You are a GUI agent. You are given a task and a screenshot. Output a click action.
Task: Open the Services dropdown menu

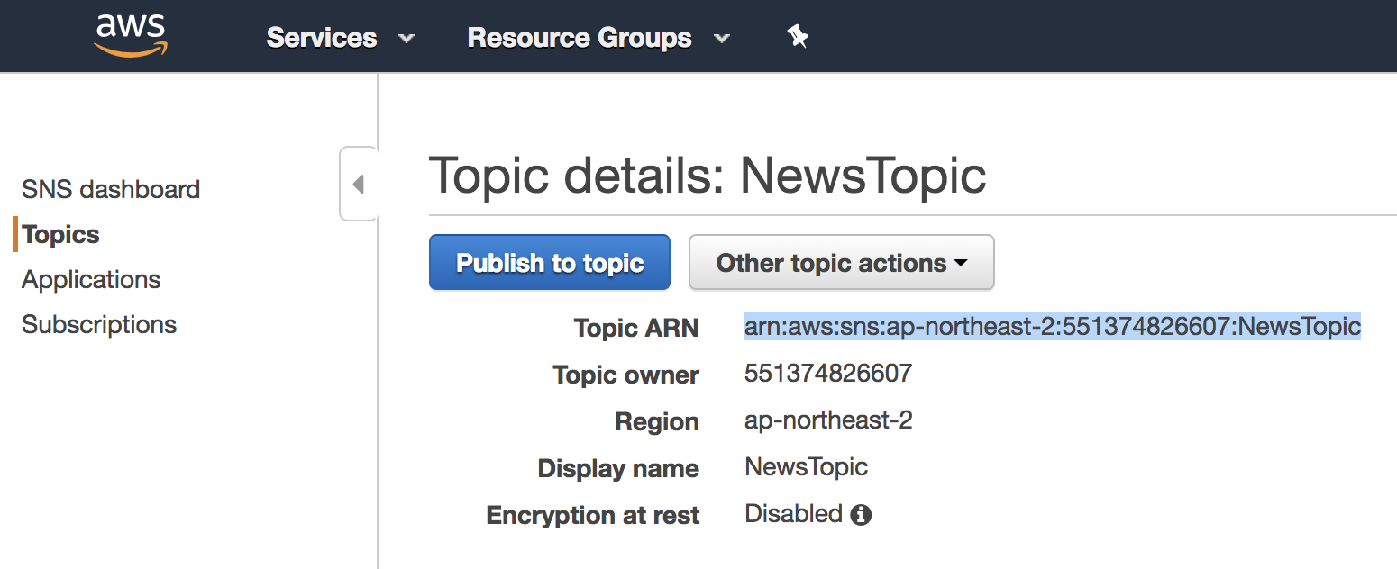pos(340,38)
